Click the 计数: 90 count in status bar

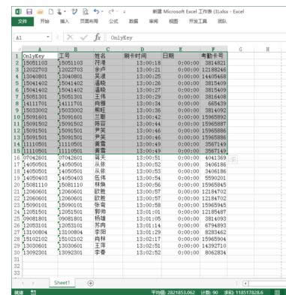point(209,292)
